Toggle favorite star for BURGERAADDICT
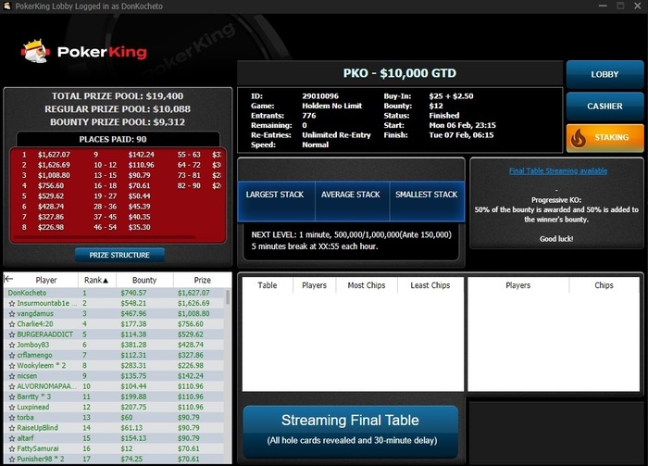The height and width of the screenshot is (466, 648). point(12,334)
